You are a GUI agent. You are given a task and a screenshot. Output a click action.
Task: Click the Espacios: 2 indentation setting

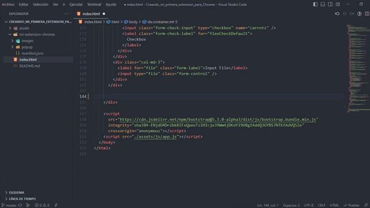click(291, 206)
